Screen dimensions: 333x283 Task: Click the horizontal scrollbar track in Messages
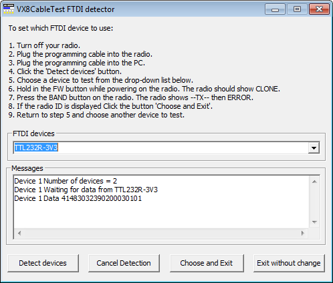[x=161, y=233]
